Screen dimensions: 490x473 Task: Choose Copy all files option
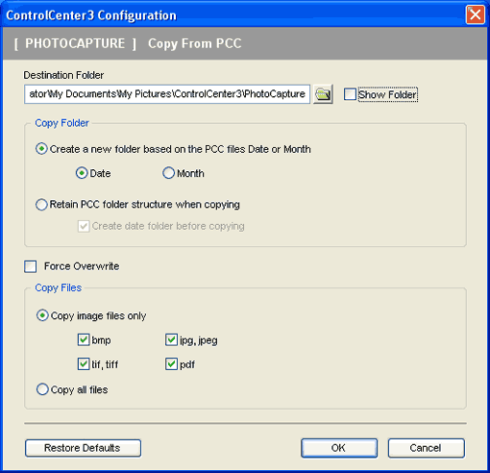point(42,389)
